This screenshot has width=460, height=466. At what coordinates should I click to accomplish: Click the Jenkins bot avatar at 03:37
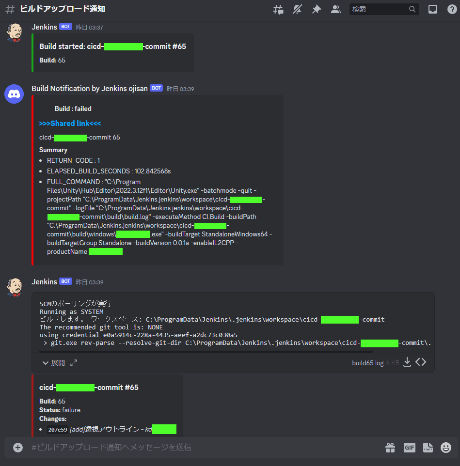15,32
